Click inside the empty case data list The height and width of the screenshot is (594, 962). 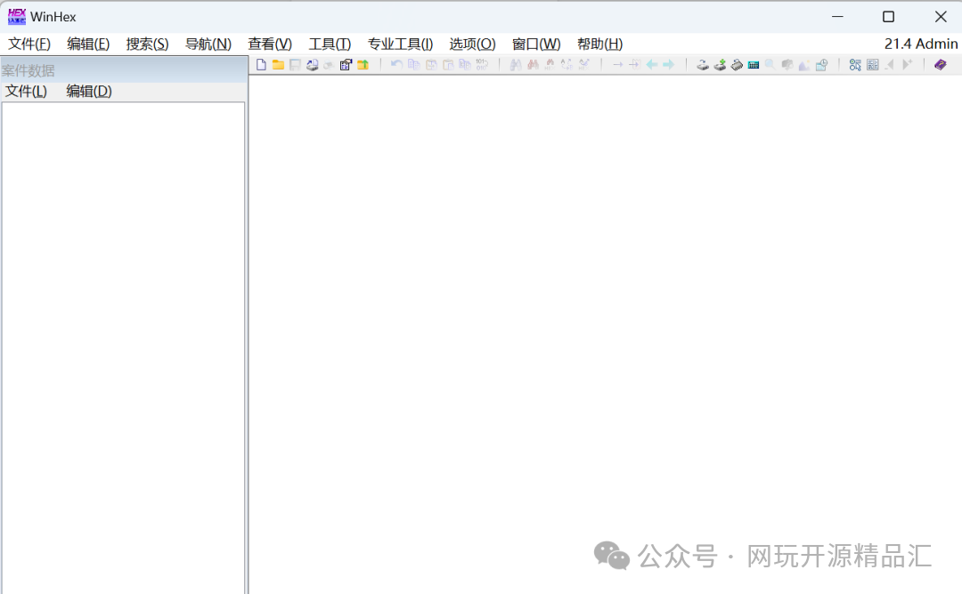(123, 338)
